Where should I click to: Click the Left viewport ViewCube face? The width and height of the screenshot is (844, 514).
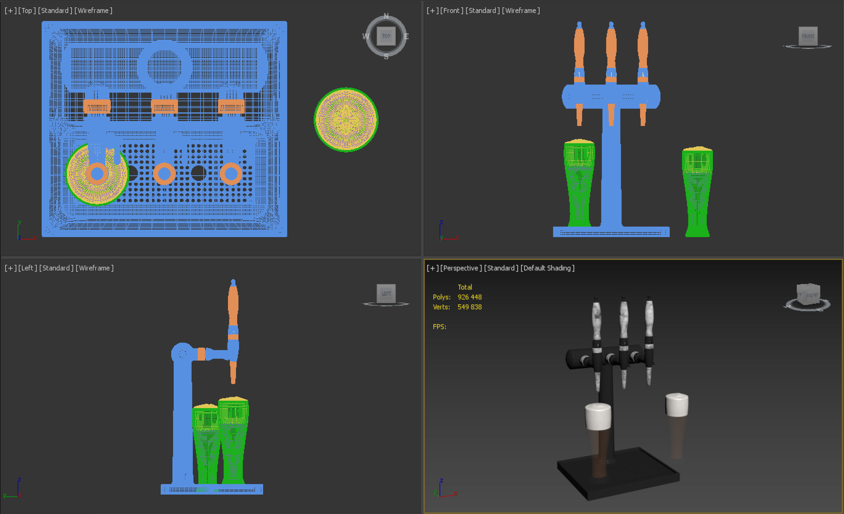[386, 294]
